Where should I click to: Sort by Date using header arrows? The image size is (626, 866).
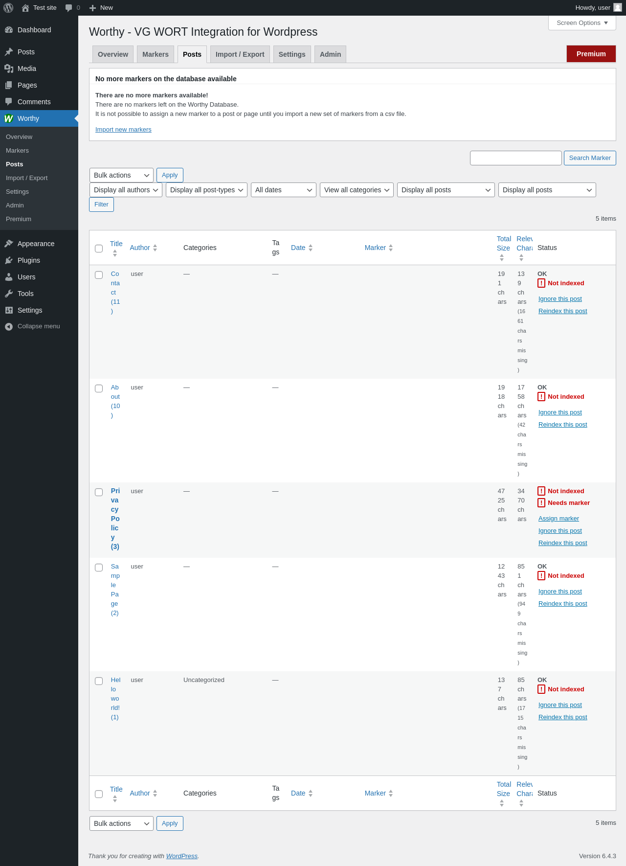click(311, 248)
